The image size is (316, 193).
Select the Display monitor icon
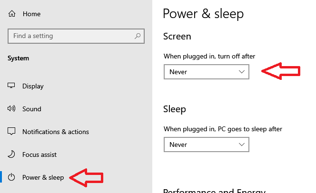click(11, 86)
